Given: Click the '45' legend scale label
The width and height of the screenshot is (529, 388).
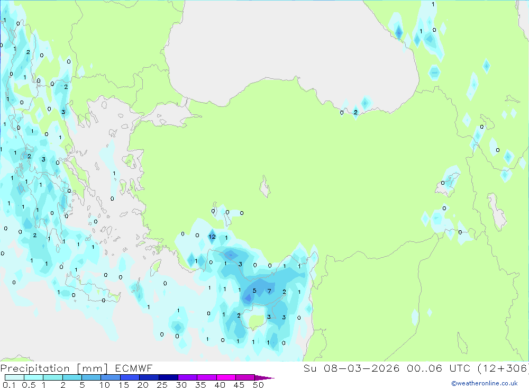Looking at the screenshot, I should click(239, 385).
